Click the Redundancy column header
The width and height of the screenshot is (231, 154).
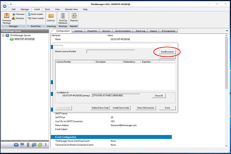(x=132, y=62)
